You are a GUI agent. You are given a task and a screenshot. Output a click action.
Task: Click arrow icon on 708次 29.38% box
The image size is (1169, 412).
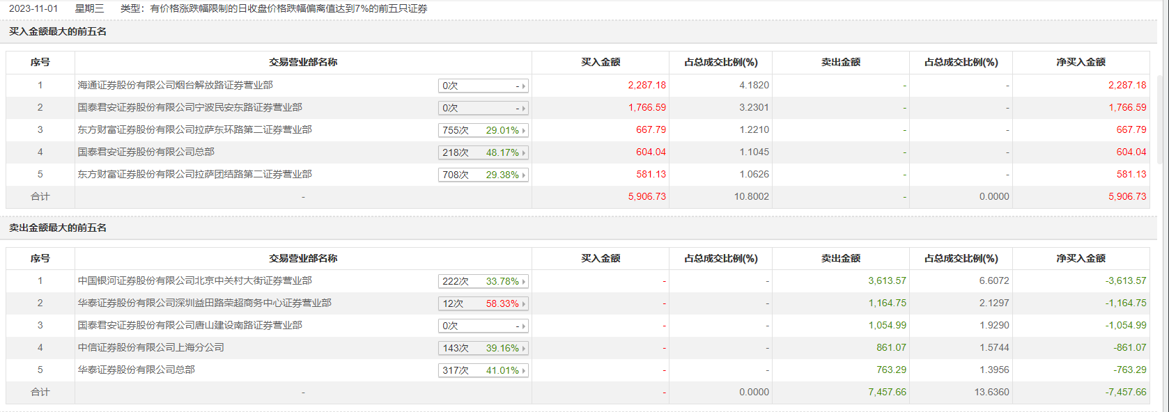tap(524, 175)
